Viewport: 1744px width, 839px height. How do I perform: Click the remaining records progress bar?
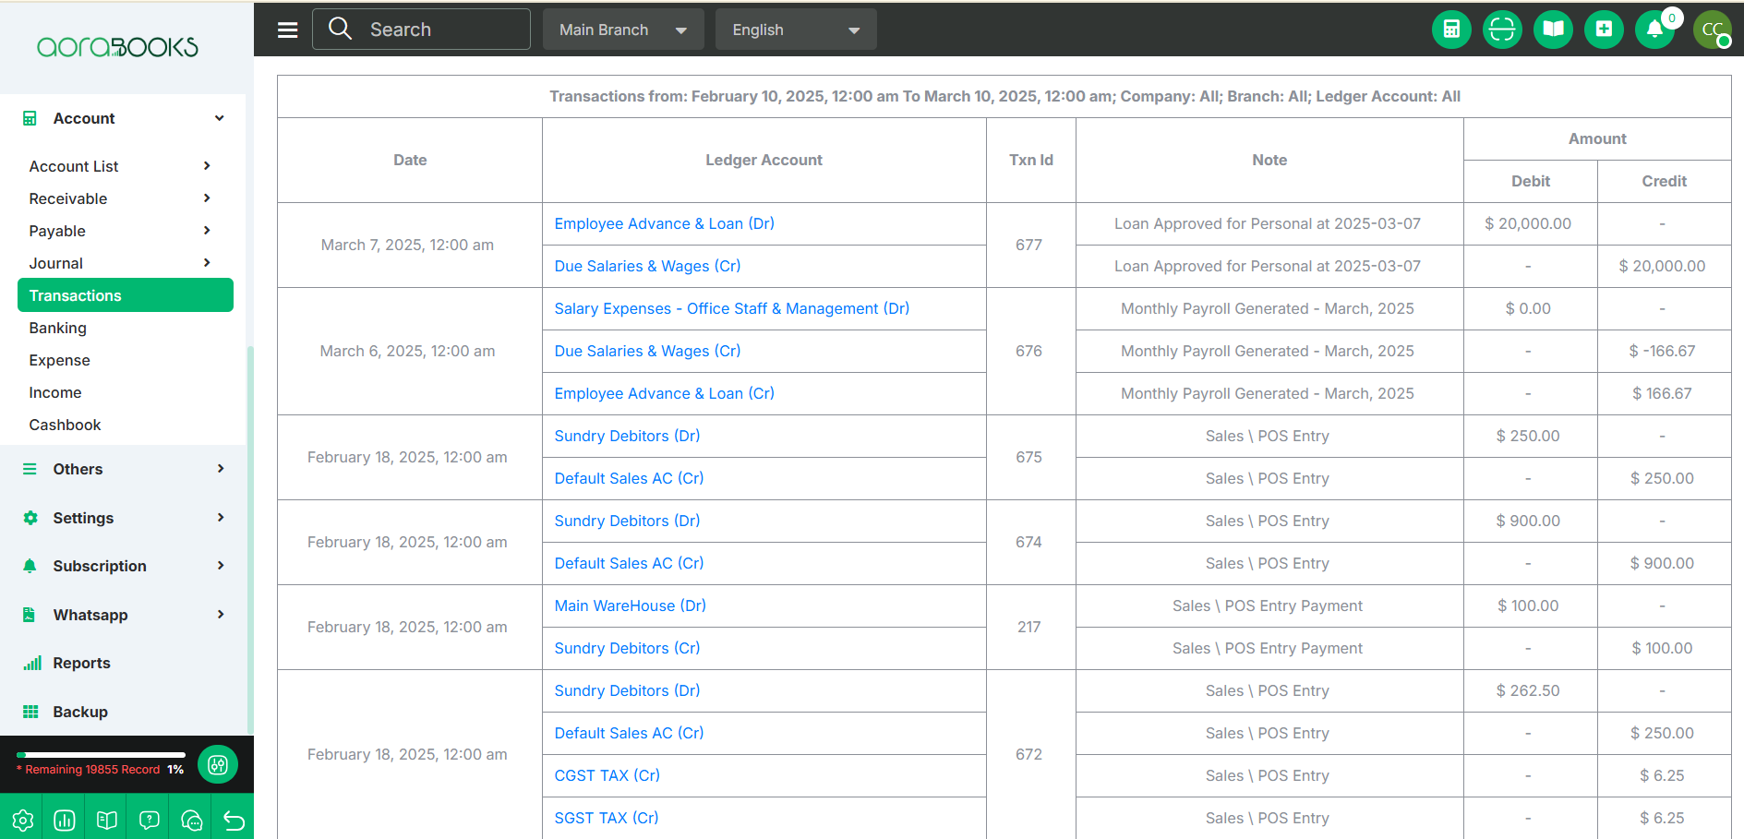[101, 755]
